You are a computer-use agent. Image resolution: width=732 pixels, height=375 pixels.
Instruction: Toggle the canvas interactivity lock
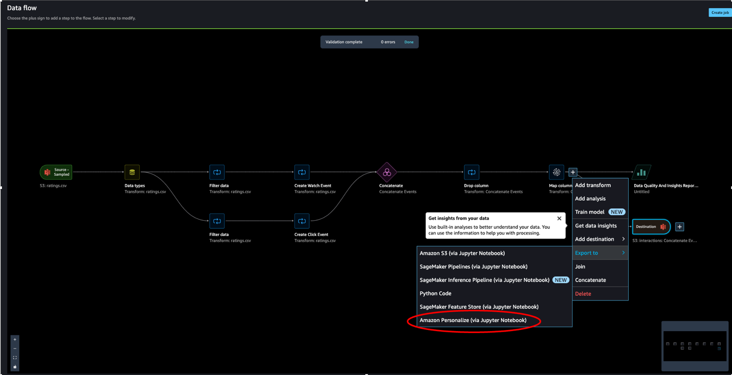click(x=15, y=367)
